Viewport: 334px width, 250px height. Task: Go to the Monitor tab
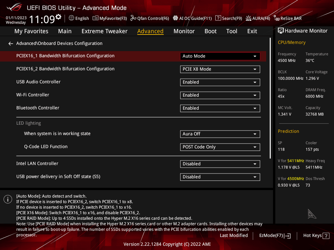(184, 31)
